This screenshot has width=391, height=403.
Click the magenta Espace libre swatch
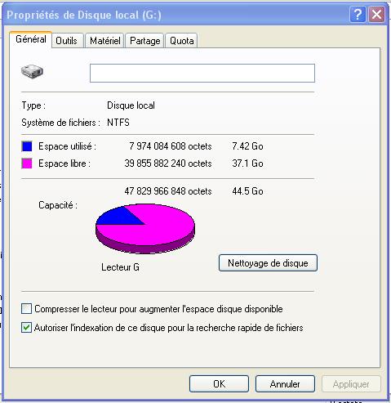[x=27, y=163]
